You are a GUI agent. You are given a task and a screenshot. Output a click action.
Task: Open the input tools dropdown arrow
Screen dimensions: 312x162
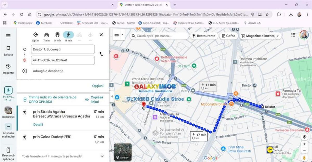122,34
